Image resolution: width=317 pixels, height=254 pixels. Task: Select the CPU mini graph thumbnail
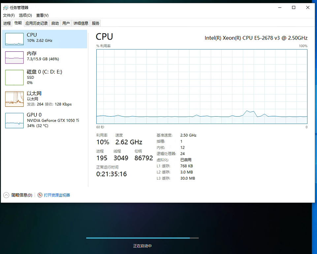point(15,39)
